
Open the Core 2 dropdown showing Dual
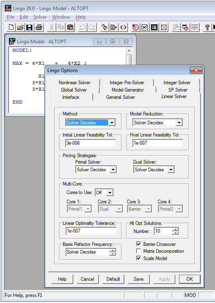pyautogui.click(x=119, y=209)
